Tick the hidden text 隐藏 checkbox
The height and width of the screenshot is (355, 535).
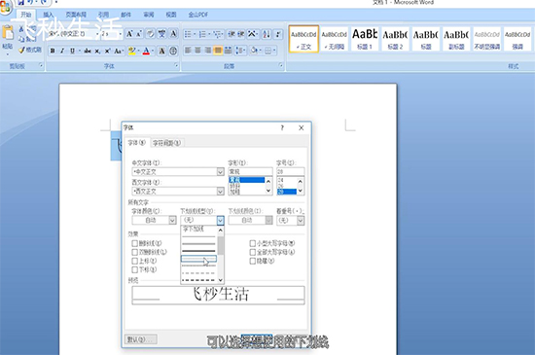pyautogui.click(x=253, y=261)
